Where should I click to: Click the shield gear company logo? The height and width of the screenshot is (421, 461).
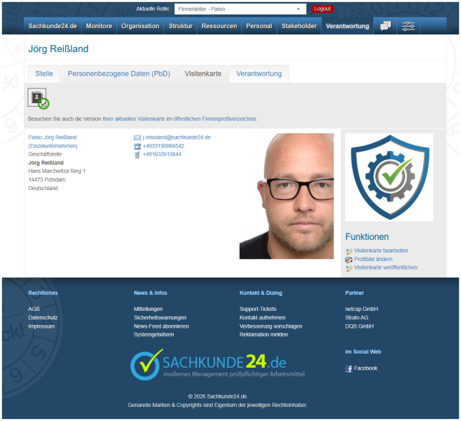click(x=389, y=177)
